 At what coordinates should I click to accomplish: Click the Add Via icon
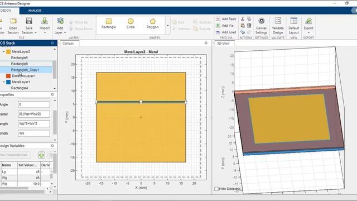click(x=218, y=26)
